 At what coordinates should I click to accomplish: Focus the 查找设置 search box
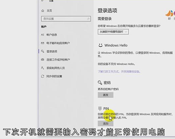[x=66, y=19]
